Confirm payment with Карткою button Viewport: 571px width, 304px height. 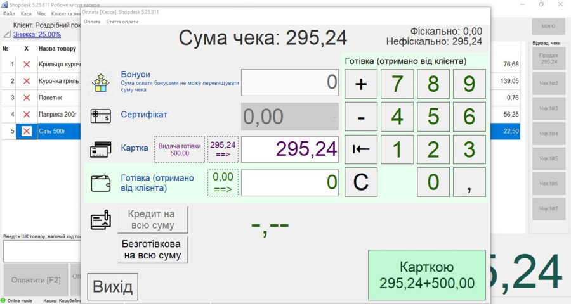point(426,275)
